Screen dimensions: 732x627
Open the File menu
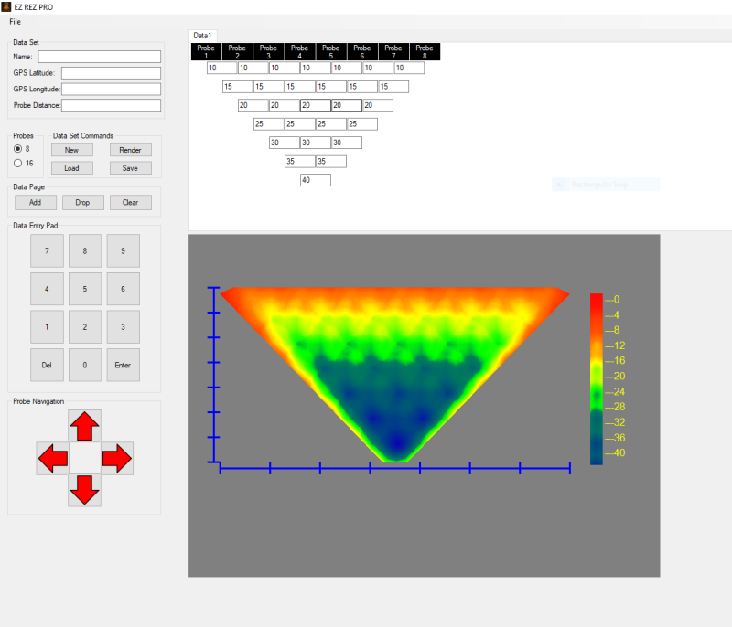coord(16,21)
